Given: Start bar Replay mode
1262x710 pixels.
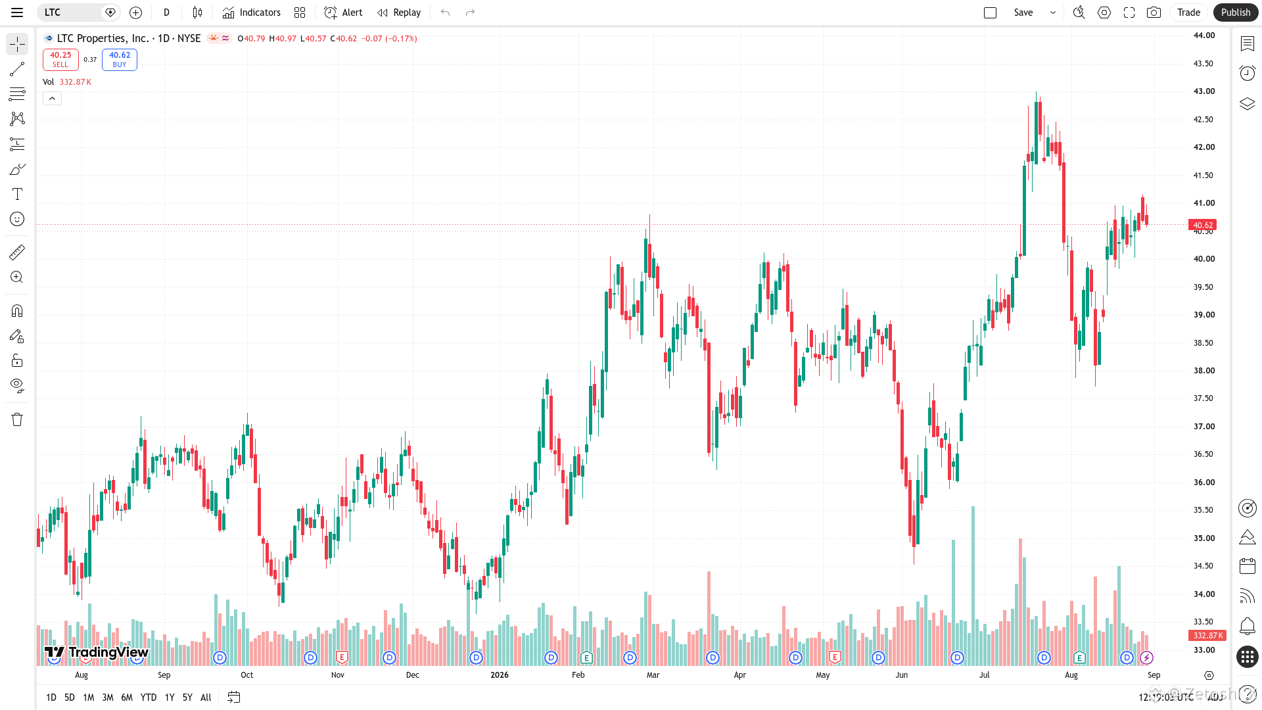Looking at the screenshot, I should coord(399,12).
